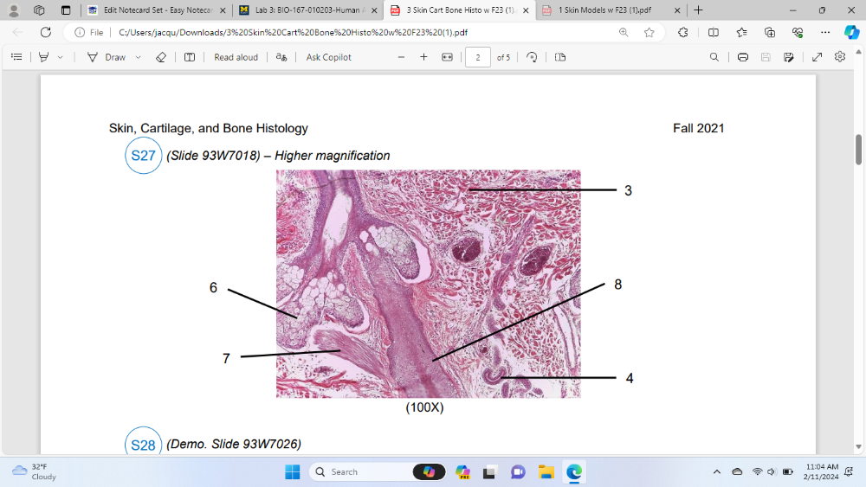
Task: Expand the Highlight color dropdown arrow
Action: 60,57
